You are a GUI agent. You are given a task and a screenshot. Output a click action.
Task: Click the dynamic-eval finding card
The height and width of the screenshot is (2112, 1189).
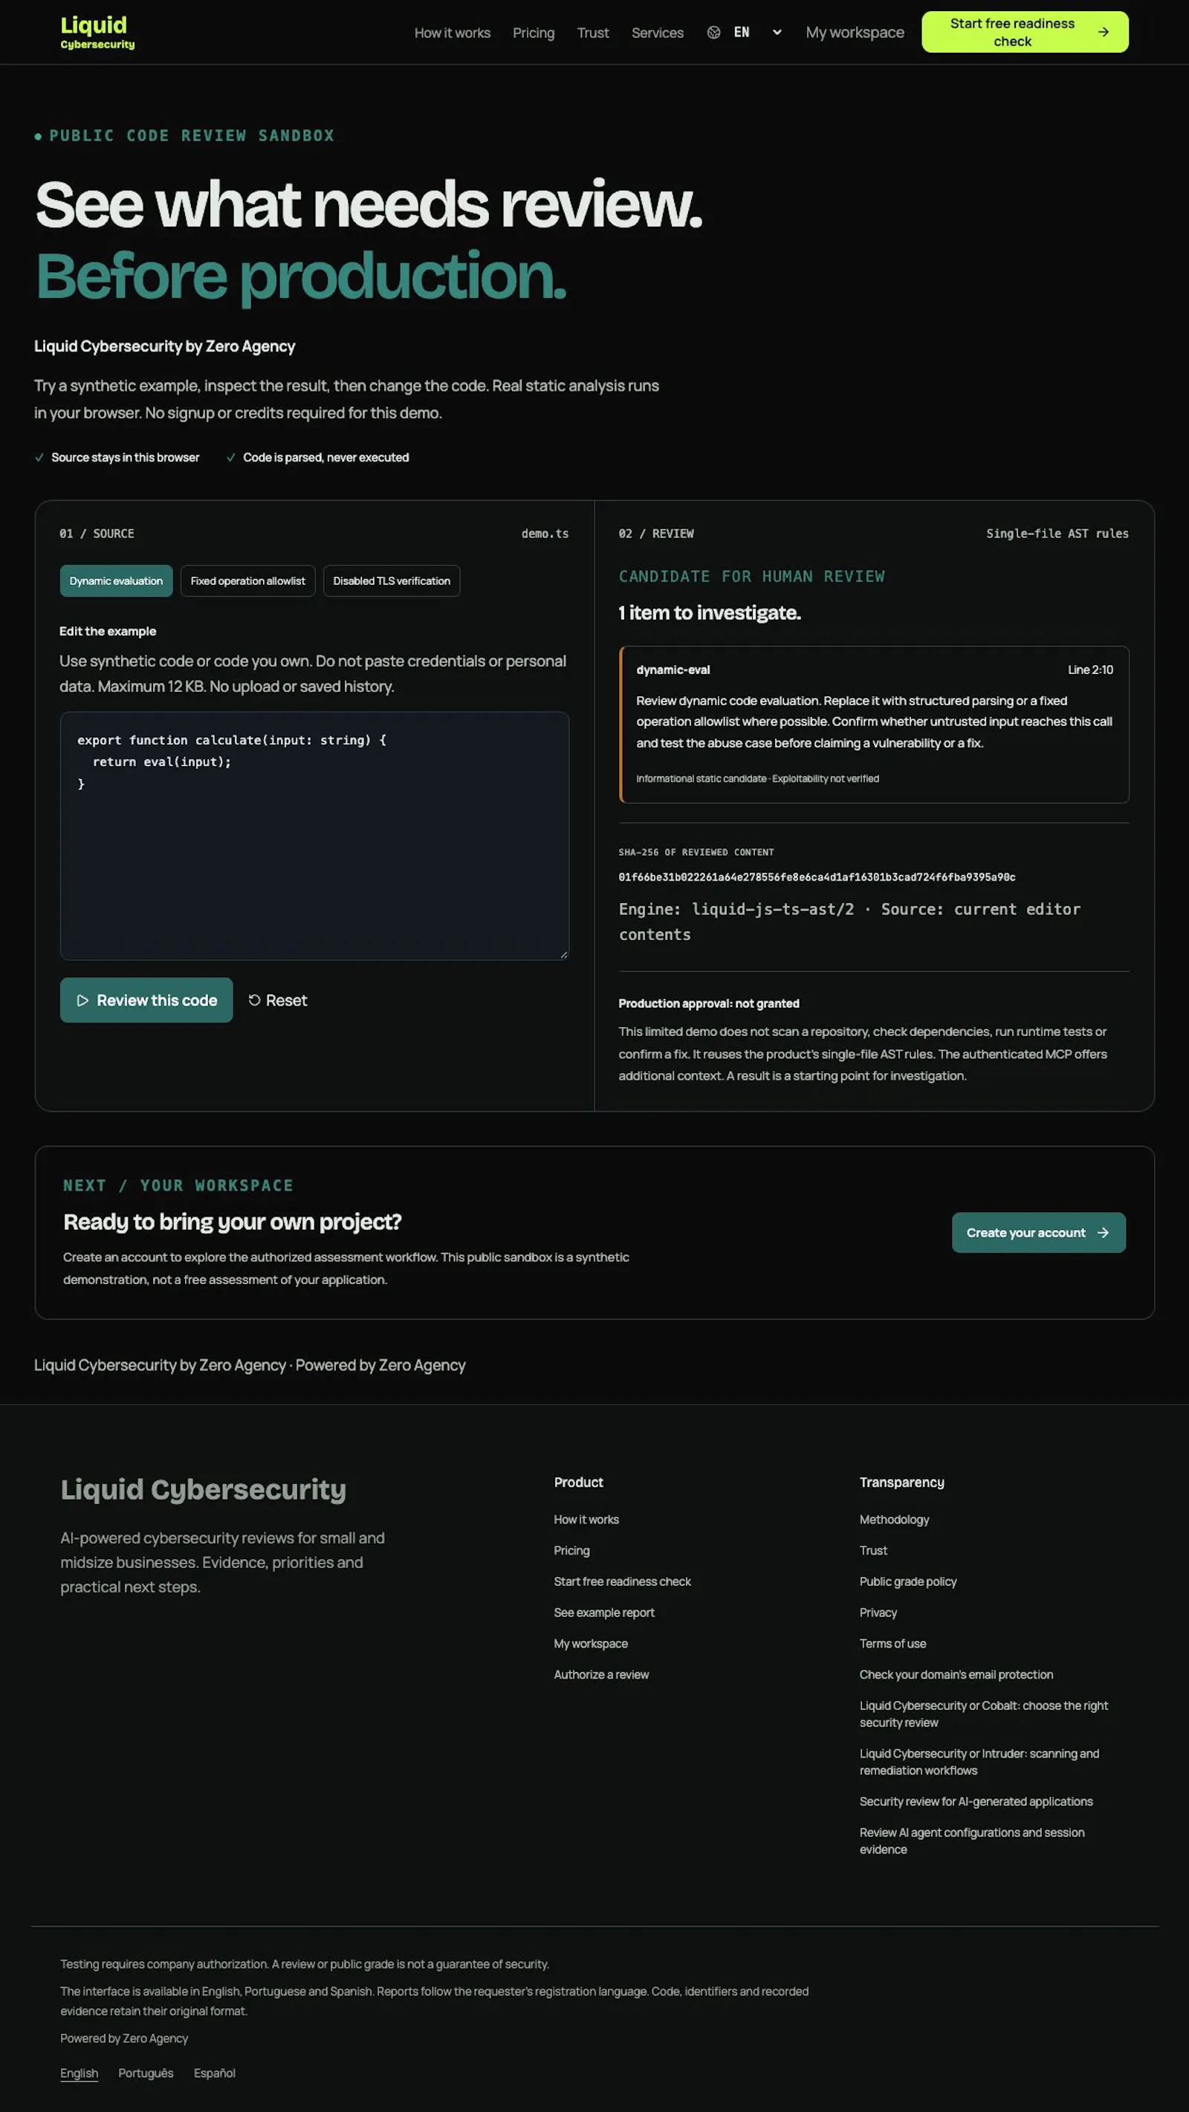point(874,724)
